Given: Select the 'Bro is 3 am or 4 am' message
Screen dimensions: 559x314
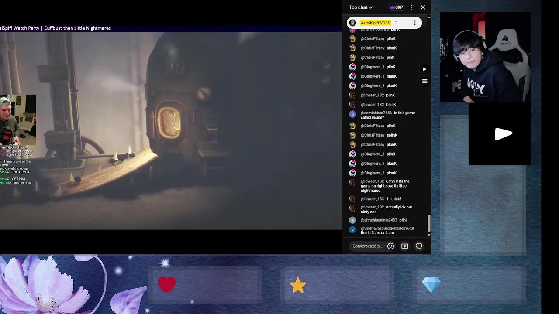Looking at the screenshot, I should (x=387, y=231).
